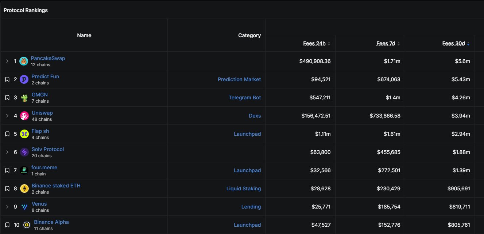Open the Venus protocol link
Screen dimensions: 484x234
pos(39,204)
